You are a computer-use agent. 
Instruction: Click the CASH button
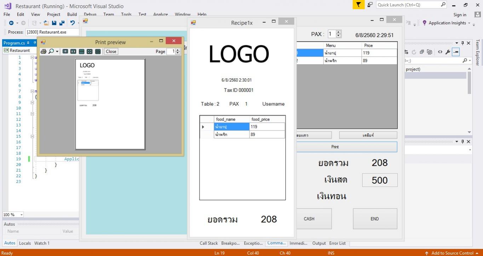coord(314,219)
